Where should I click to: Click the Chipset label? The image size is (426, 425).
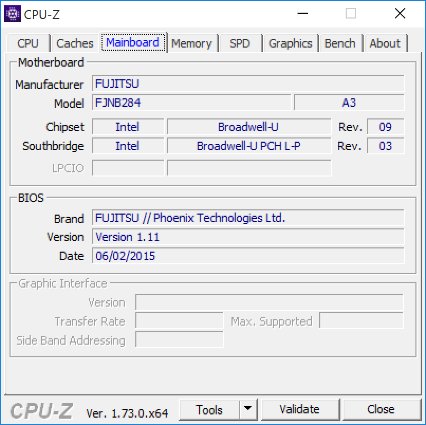pos(65,127)
